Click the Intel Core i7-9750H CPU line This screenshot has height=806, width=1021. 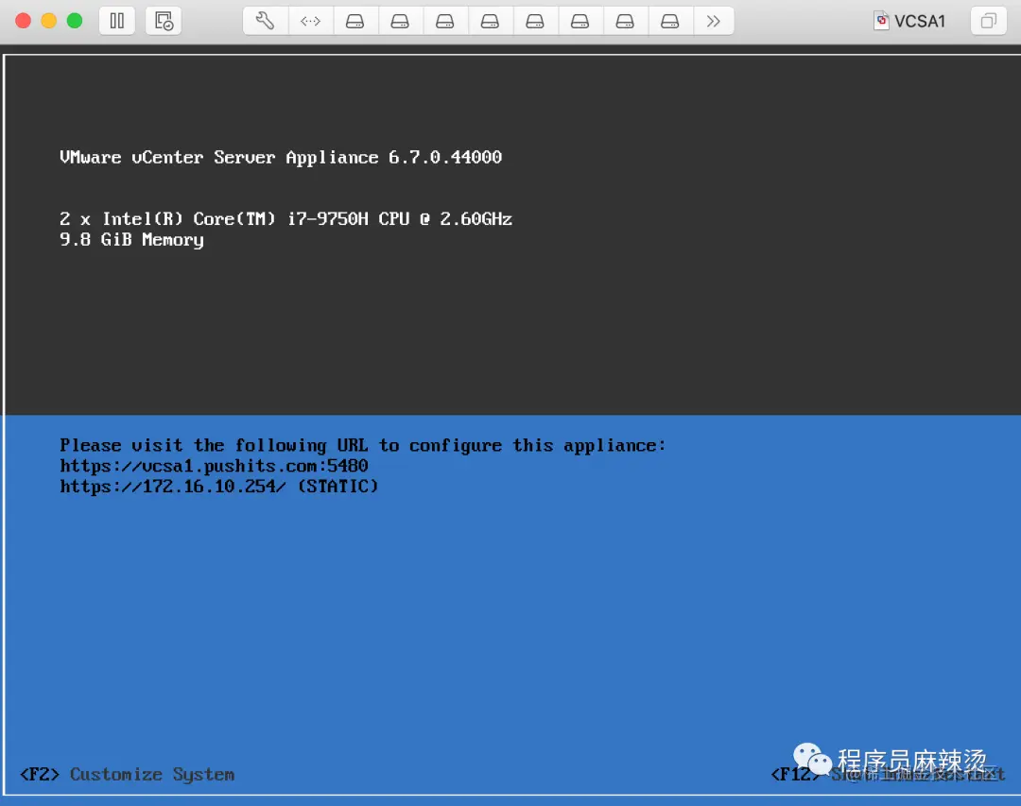286,219
